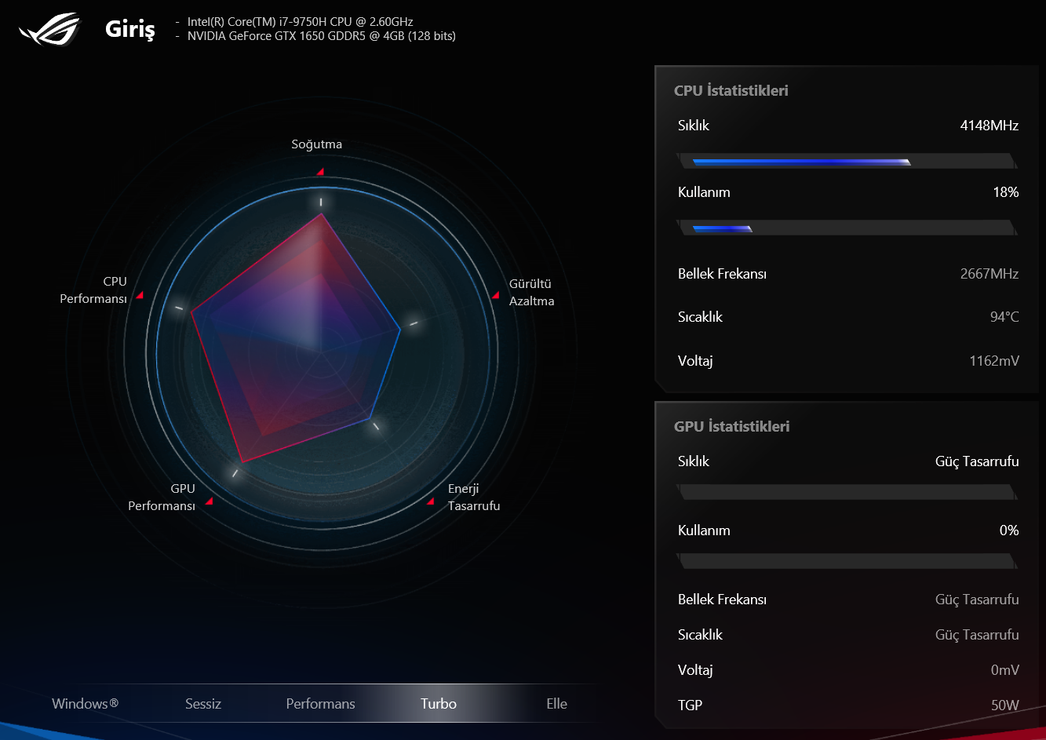Click the red marker beside Gürültü Azaltma
The image size is (1046, 740).
[x=495, y=294]
